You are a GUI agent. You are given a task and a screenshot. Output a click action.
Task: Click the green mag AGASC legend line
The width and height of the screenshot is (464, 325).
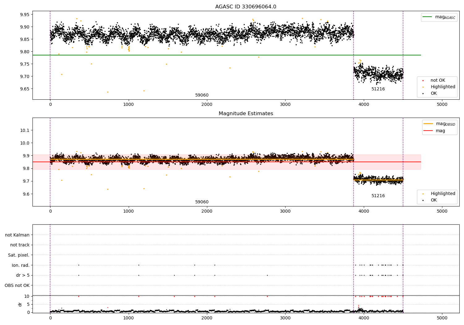click(428, 17)
